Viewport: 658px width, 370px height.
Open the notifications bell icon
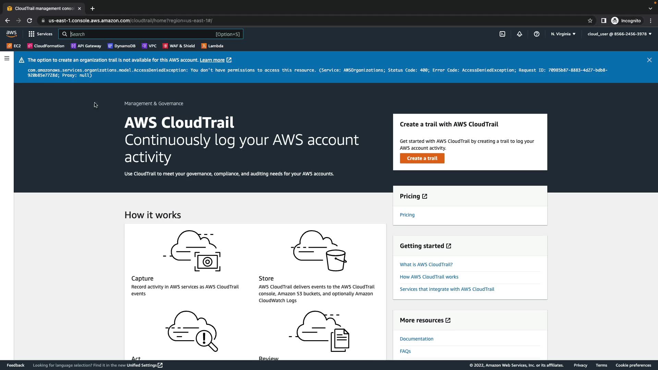point(519,34)
